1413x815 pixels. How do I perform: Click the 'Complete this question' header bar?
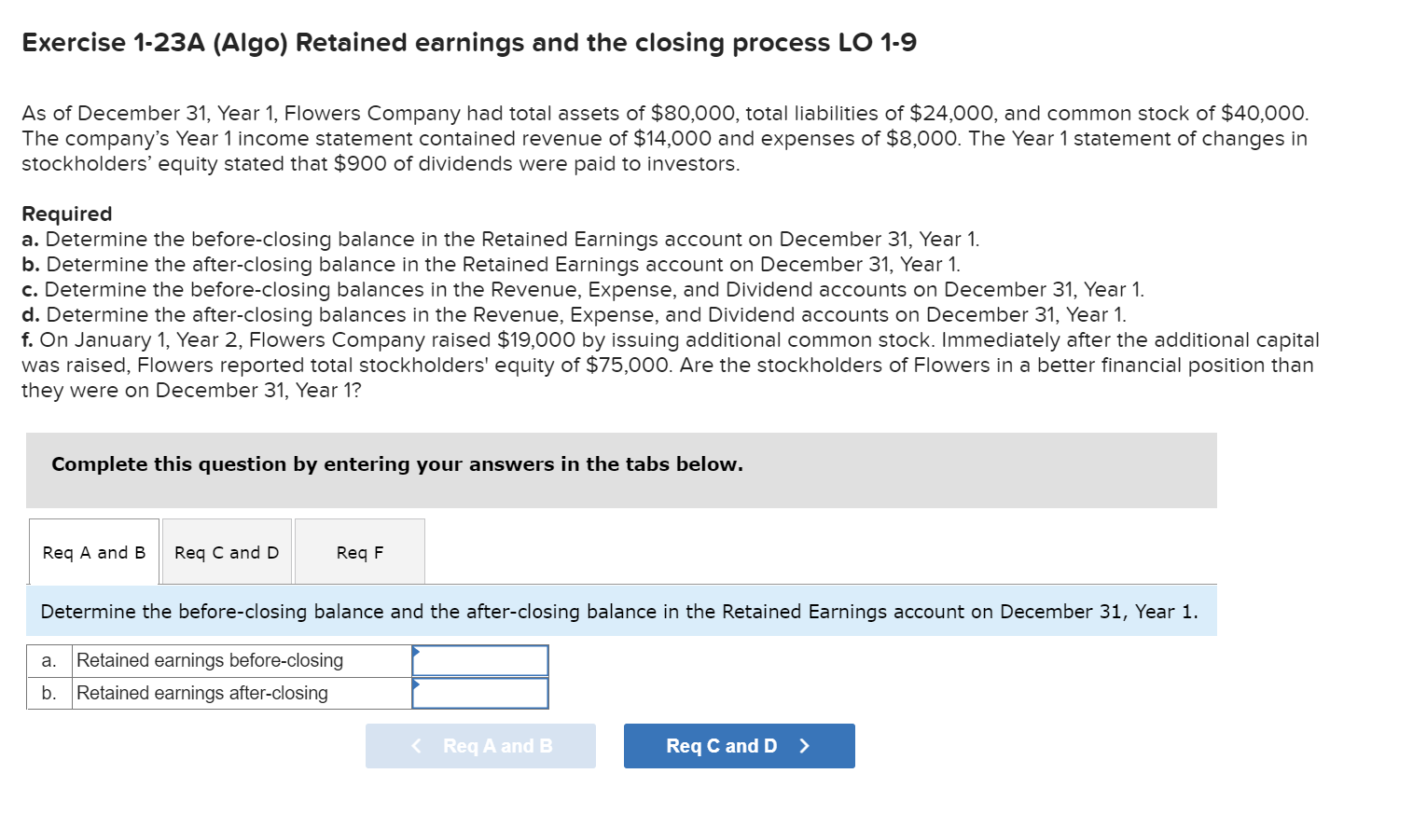pyautogui.click(x=396, y=463)
